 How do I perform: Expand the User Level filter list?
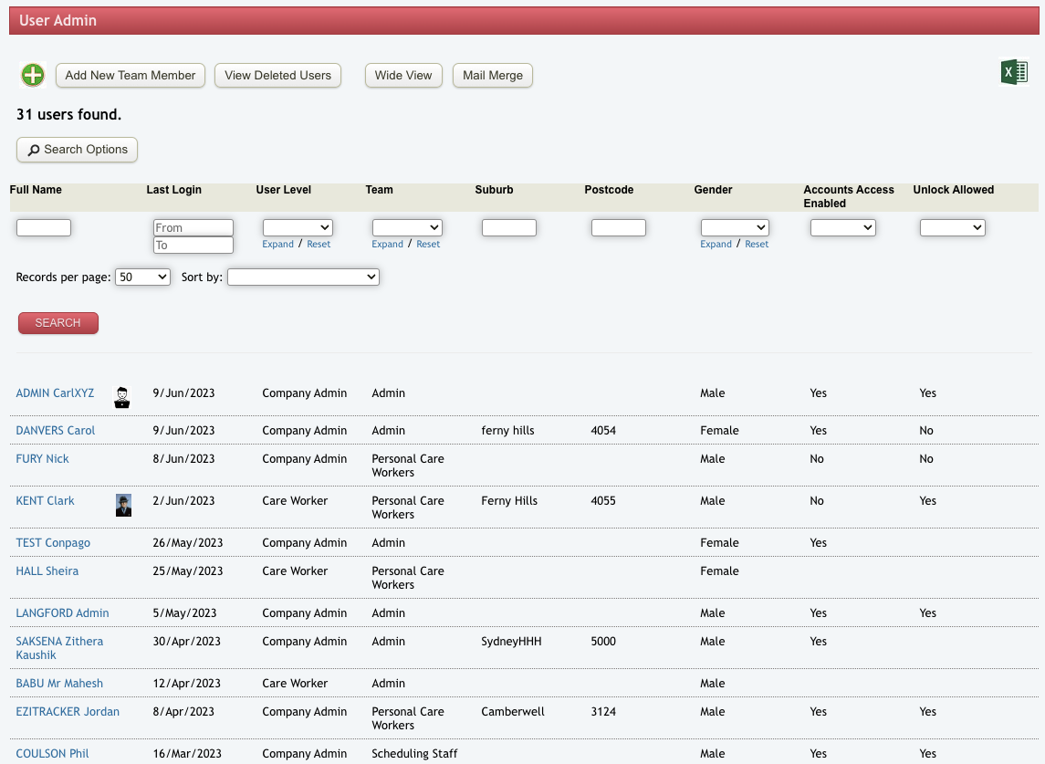pyautogui.click(x=277, y=245)
